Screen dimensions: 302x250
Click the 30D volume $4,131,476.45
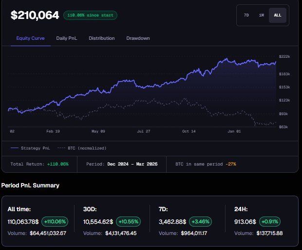(x=121, y=233)
